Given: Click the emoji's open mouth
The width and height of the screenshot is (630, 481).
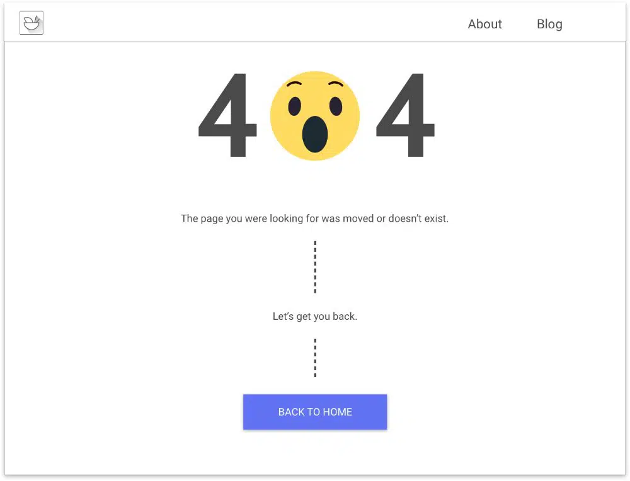Looking at the screenshot, I should 314,134.
